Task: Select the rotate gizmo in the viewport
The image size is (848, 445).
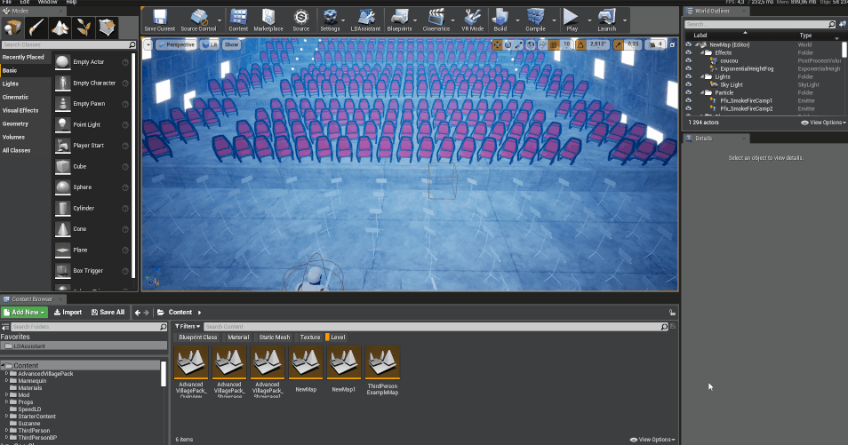Action: coord(508,45)
